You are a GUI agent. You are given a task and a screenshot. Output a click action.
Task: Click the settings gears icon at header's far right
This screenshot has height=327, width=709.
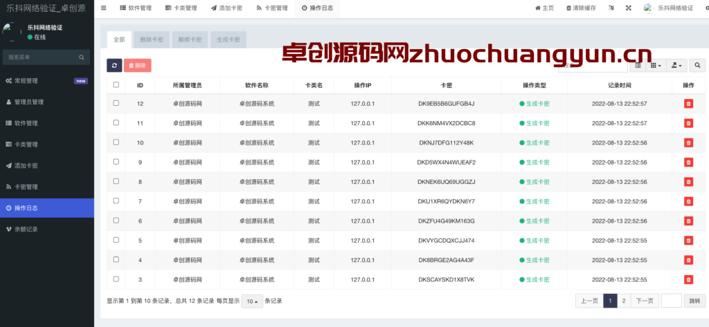[707, 8]
